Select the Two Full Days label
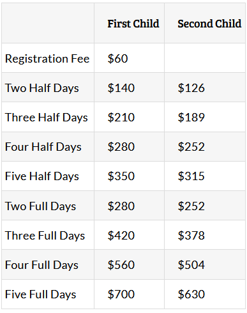The height and width of the screenshot is (313, 247). tap(40, 206)
